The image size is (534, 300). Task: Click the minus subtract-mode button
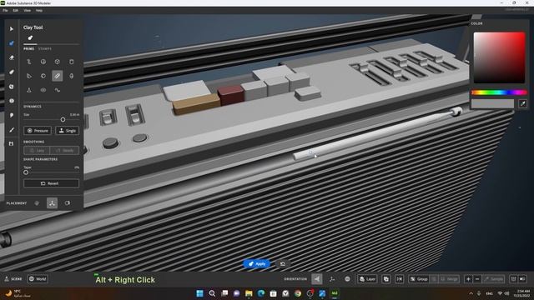tap(477, 279)
